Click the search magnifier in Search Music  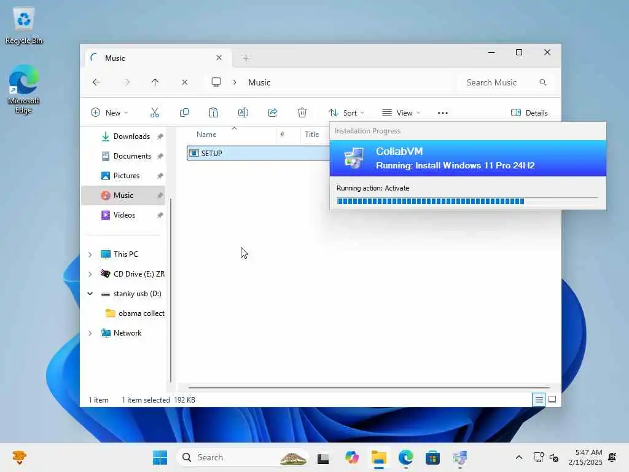point(543,82)
